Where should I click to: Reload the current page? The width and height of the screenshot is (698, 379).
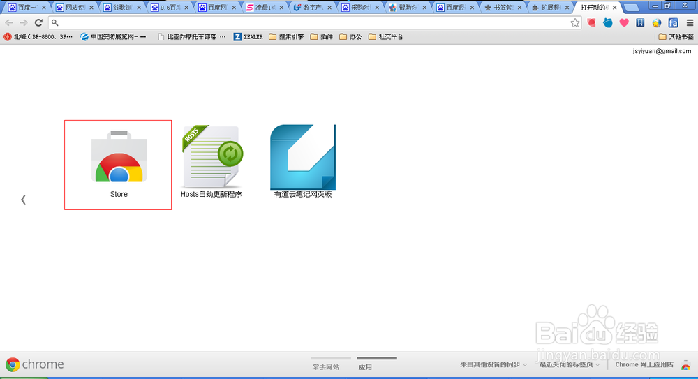[38, 23]
